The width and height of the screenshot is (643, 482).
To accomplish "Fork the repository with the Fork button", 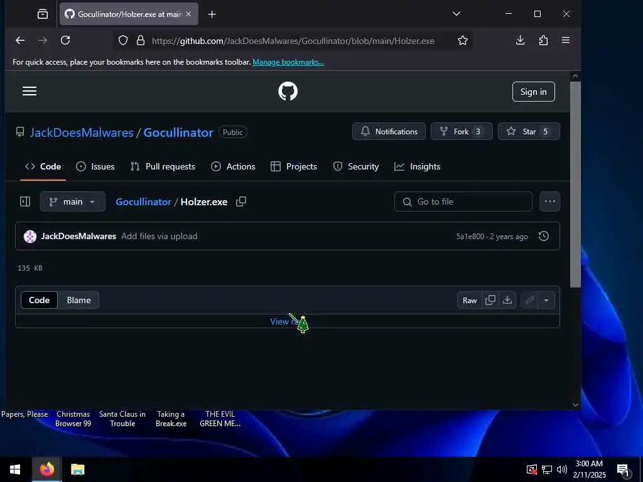I will 462,132.
